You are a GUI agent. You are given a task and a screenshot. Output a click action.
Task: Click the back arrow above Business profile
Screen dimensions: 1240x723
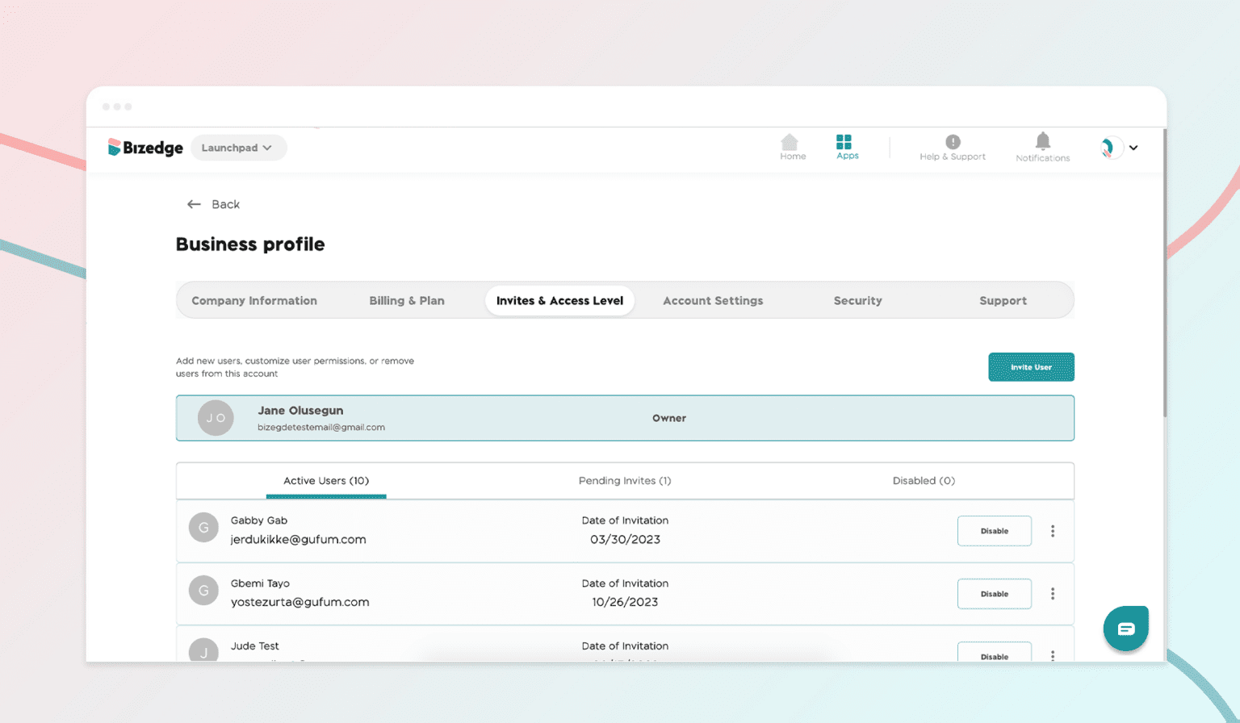pos(193,204)
